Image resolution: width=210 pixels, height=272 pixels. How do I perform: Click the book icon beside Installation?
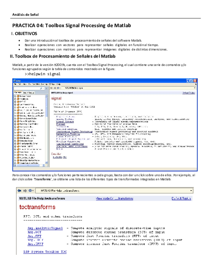click(18, 99)
